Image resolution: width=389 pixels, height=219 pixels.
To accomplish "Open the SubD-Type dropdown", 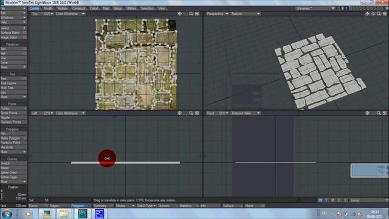I will coord(146,206).
